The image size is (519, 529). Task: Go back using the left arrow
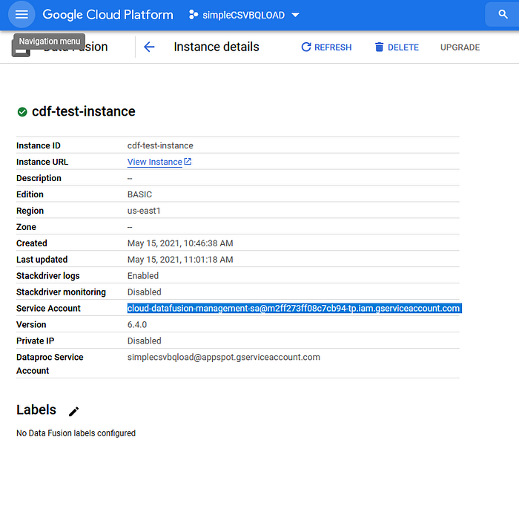[x=149, y=47]
